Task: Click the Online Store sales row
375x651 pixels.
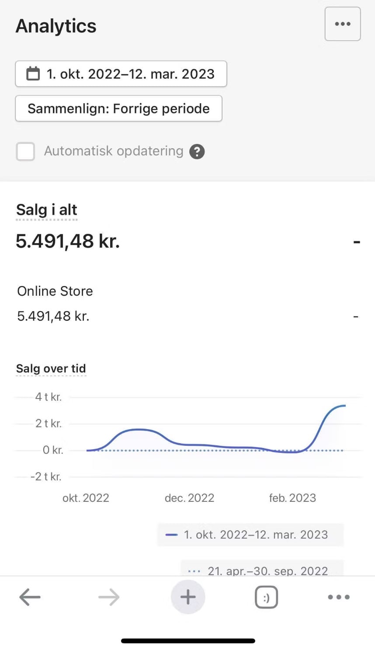Action: pos(55,291)
